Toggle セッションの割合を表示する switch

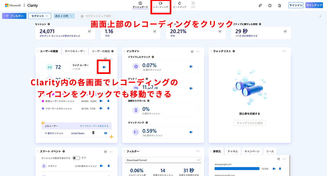tap(76, 158)
